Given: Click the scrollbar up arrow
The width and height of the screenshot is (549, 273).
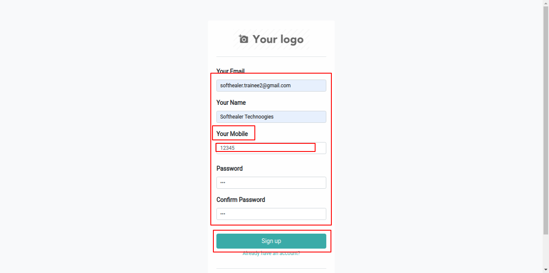Looking at the screenshot, I should [x=546, y=3].
